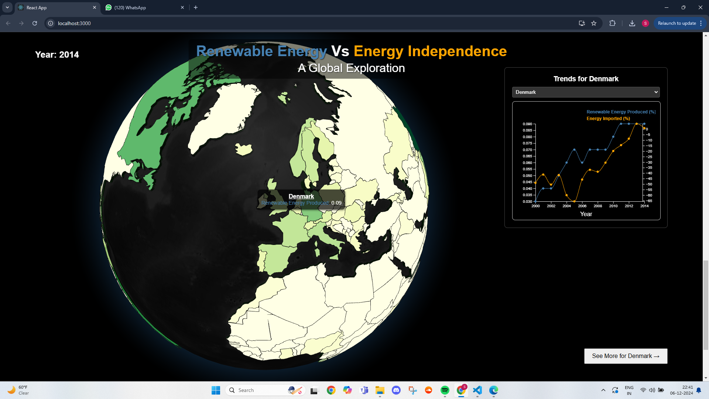This screenshot has width=709, height=399.
Task: Open Visual Studio Code from taskbar
Action: (477, 390)
